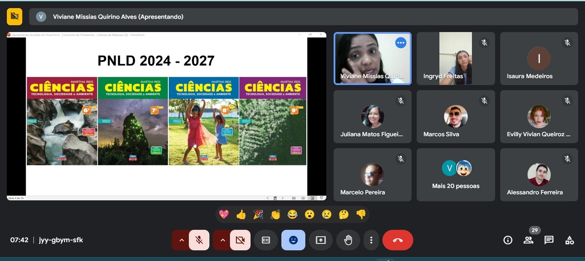The height and width of the screenshot is (261, 585).
Task: Click muted mic icon on Juliana Matos tile
Action: [400, 101]
